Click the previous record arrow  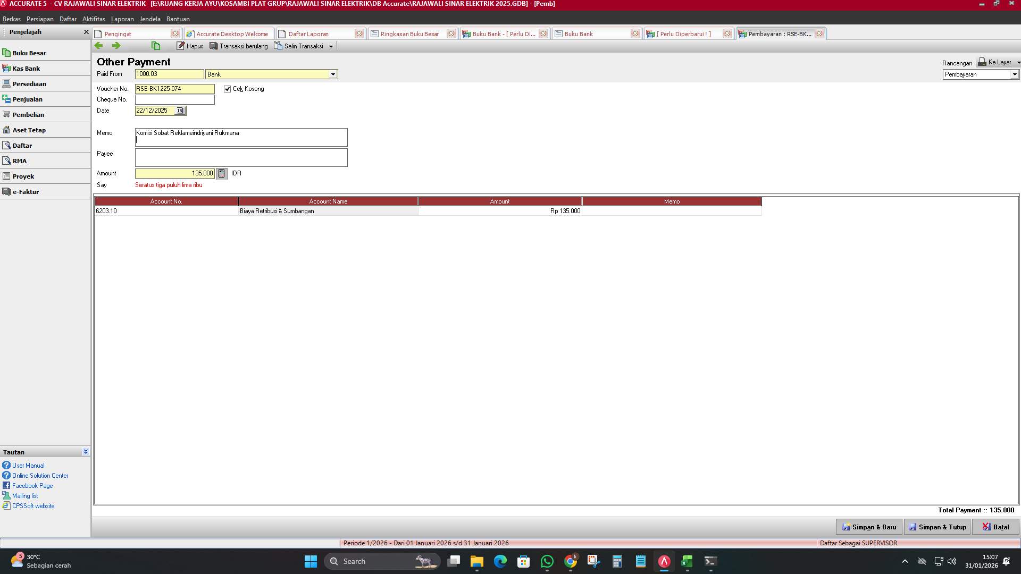[x=99, y=46]
